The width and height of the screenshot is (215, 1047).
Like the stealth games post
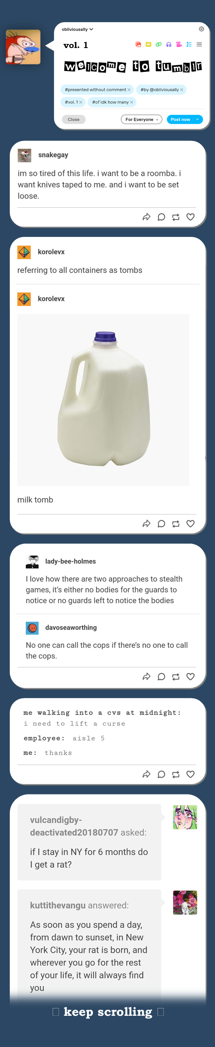[x=190, y=677]
